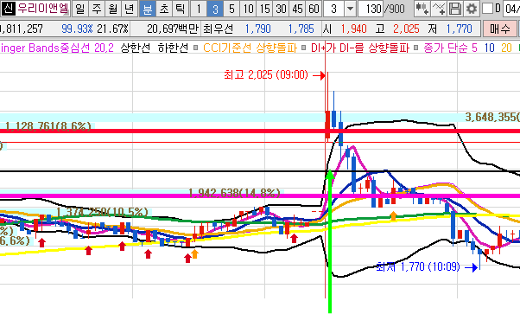Click the volume label 1,128,761(8.6%)
The width and height of the screenshot is (520, 314).
coord(48,126)
